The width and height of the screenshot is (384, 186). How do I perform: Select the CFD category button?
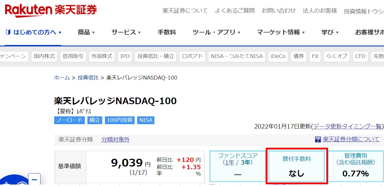click(x=360, y=56)
